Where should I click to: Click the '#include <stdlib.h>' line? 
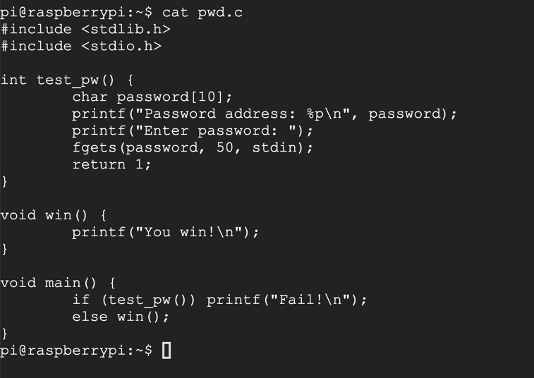tap(85, 29)
